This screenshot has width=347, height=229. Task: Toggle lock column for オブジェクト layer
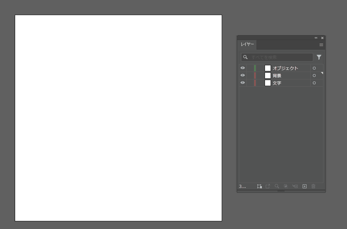click(250, 68)
